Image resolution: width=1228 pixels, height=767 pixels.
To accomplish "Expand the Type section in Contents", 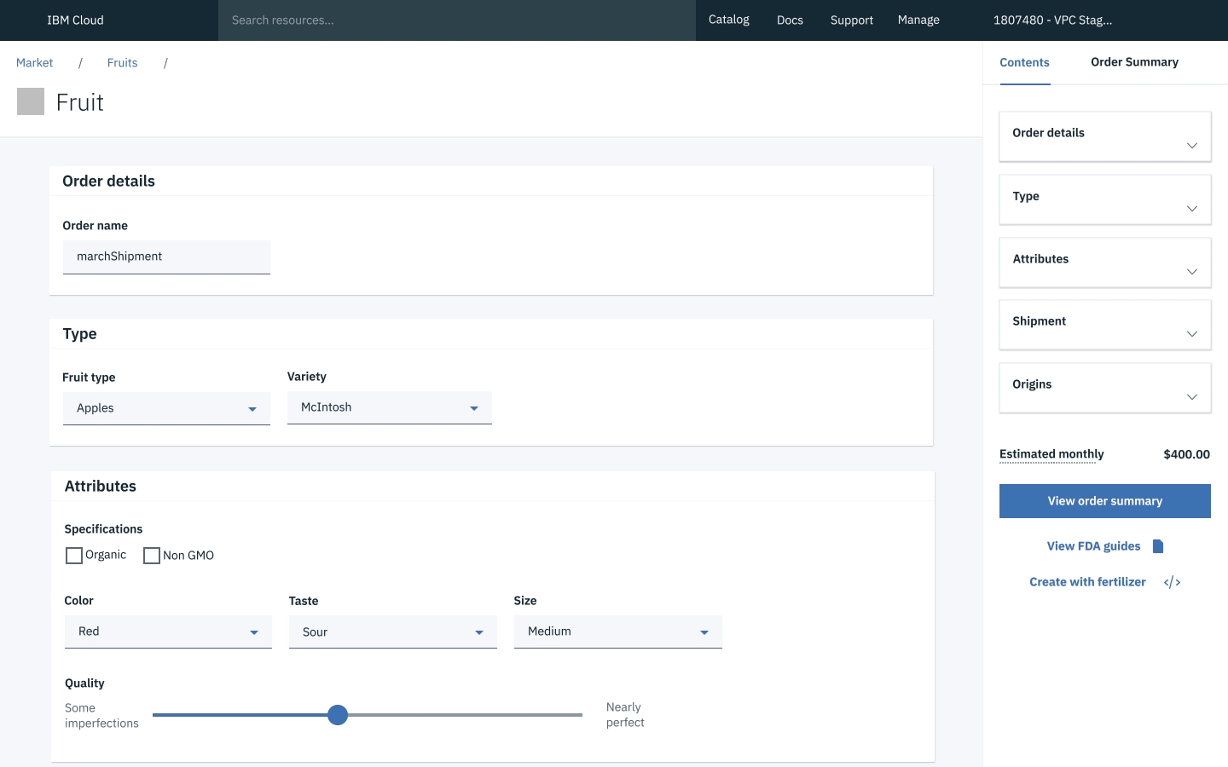I will 1105,199.
